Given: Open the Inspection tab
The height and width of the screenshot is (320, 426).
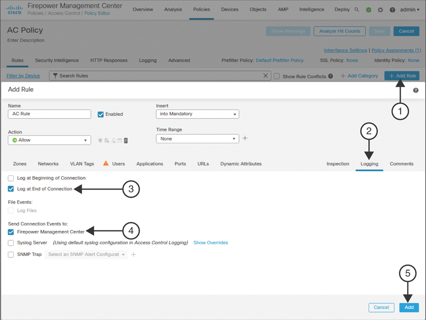Looking at the screenshot, I should [337, 164].
